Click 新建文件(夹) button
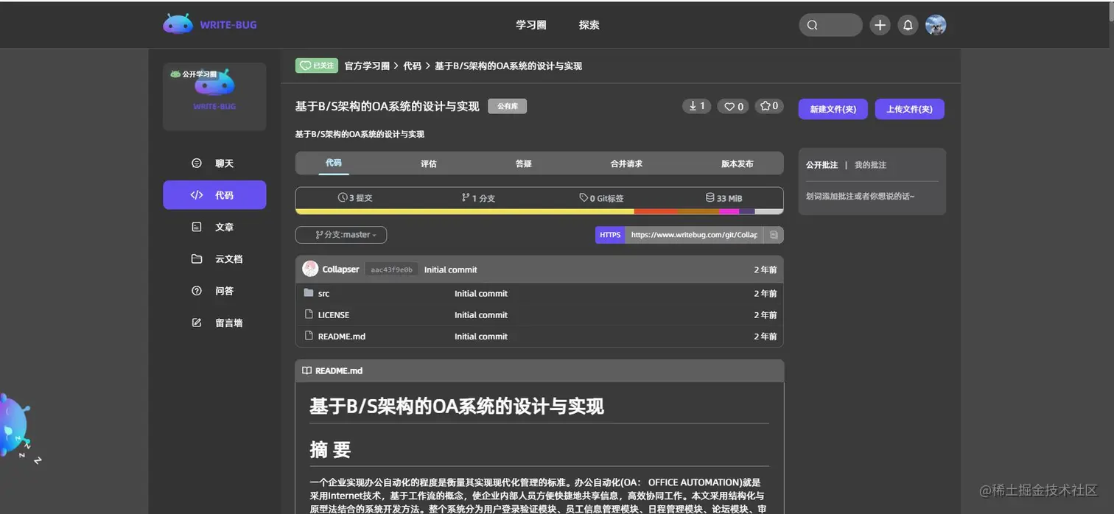This screenshot has height=514, width=1114. [x=833, y=109]
